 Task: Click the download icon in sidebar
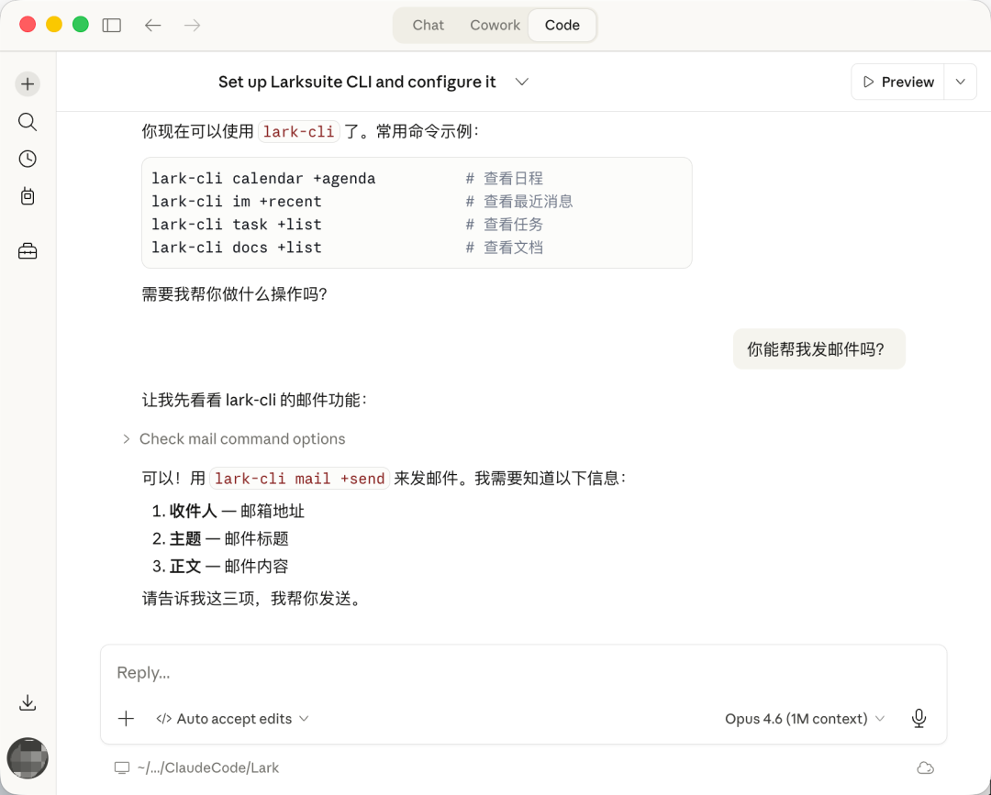click(x=28, y=702)
